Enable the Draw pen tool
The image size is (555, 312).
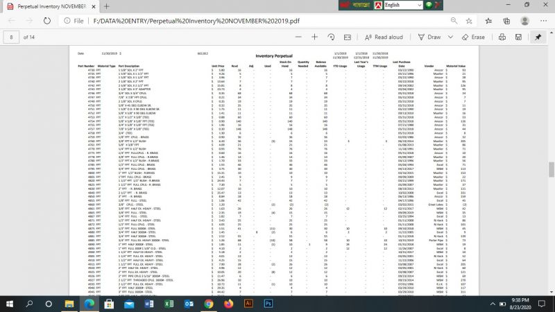429,37
